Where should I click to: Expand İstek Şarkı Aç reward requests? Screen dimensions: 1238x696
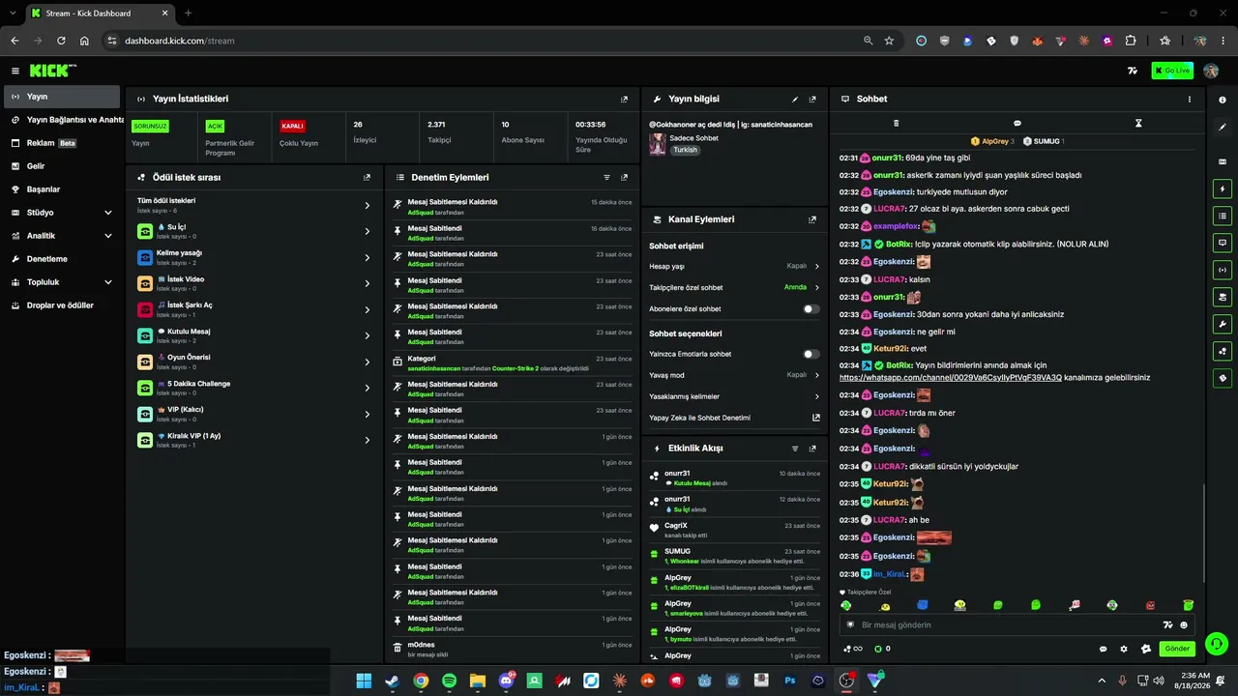pos(254,309)
